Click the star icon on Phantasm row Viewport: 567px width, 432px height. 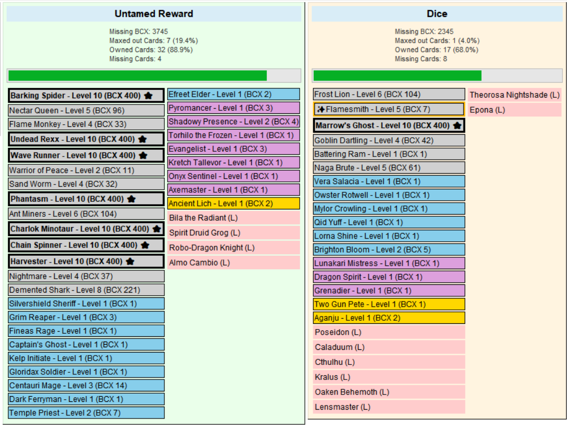[132, 199]
